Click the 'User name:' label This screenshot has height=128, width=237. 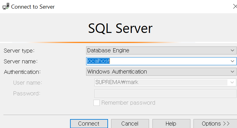coord(27,83)
